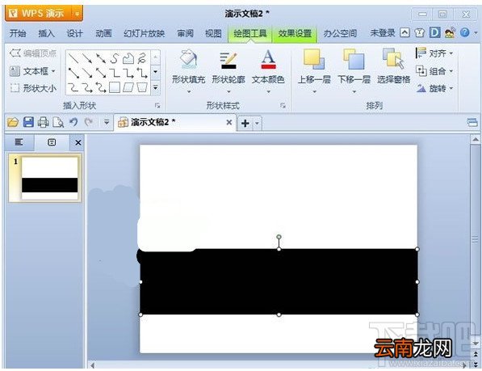Viewport: 482px width, 371px height.
Task: Open dropdown beside the new tab plus button
Action: (257, 124)
